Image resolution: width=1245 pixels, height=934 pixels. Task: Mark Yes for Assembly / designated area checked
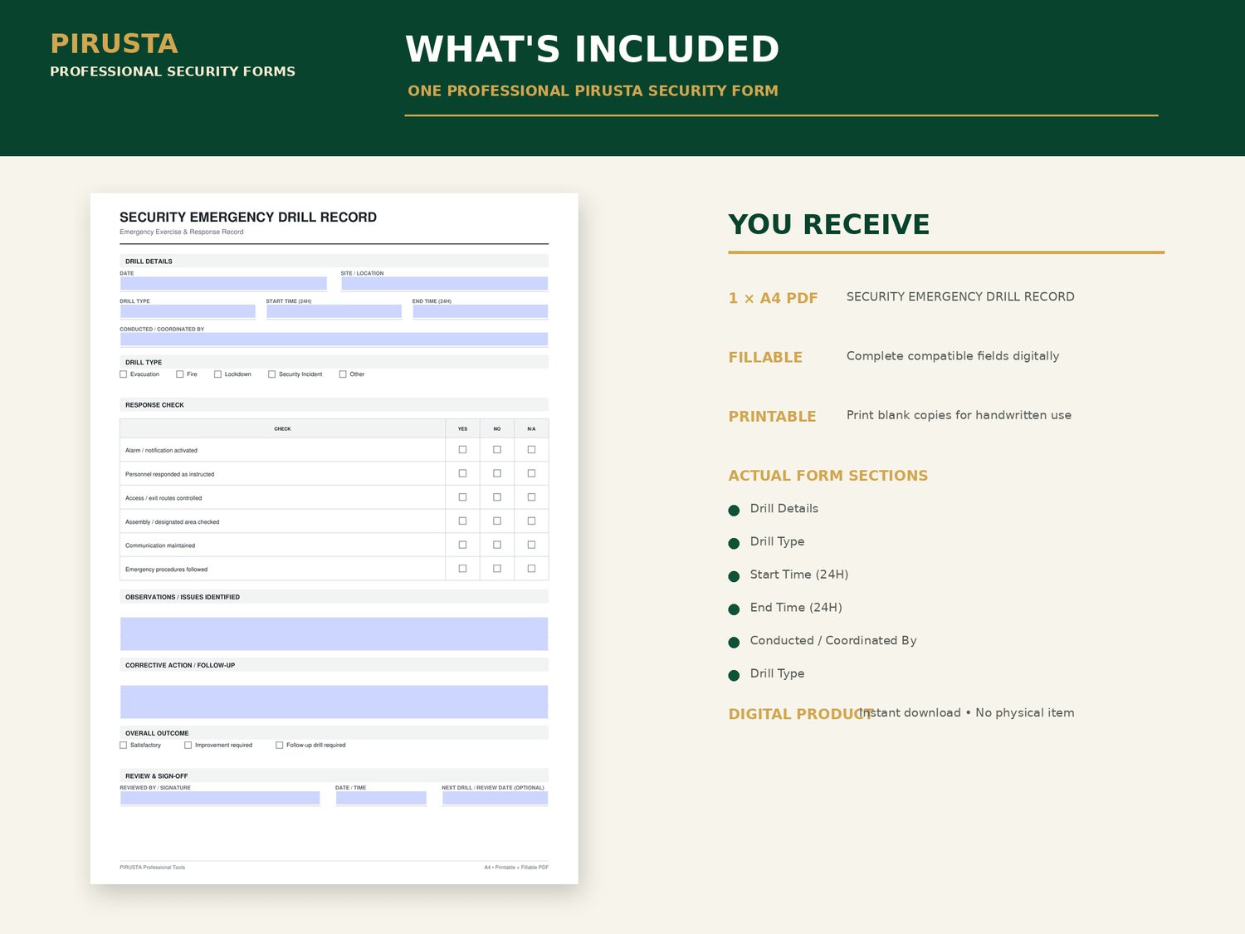click(463, 521)
